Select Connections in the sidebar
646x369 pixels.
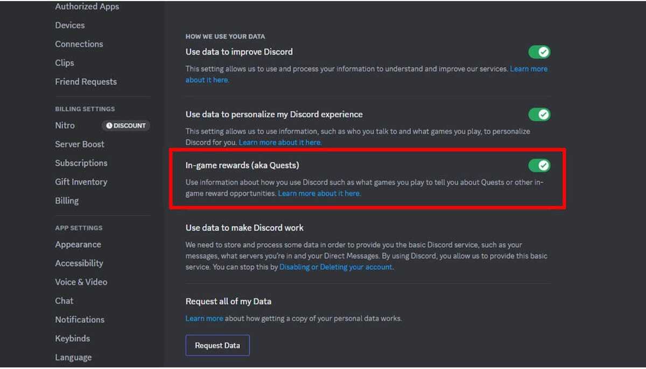[79, 44]
